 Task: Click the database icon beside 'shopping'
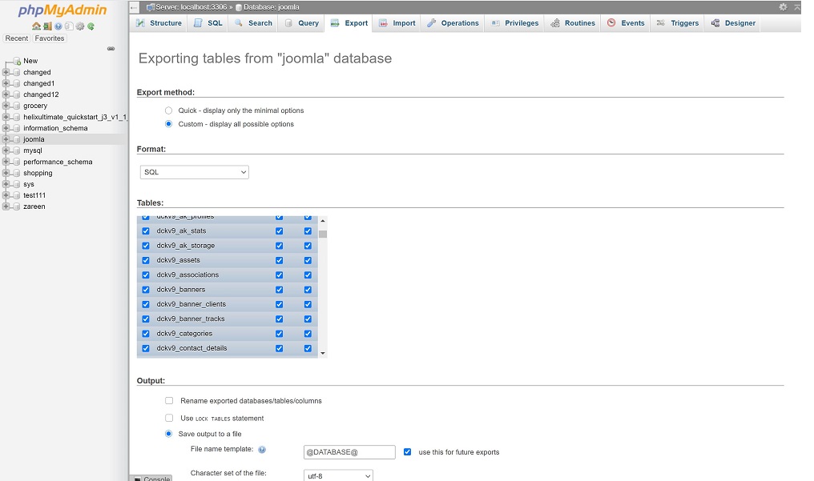[x=17, y=173]
